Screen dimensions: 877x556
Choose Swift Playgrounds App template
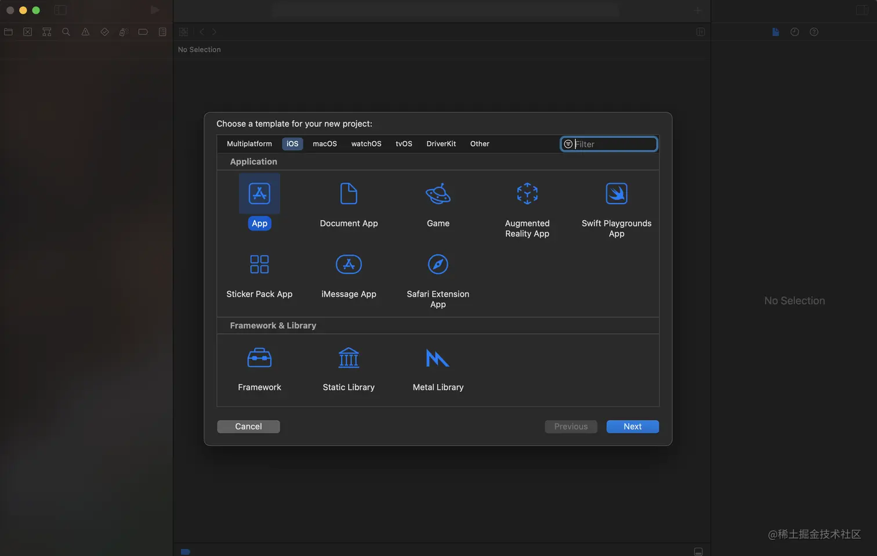coord(617,194)
